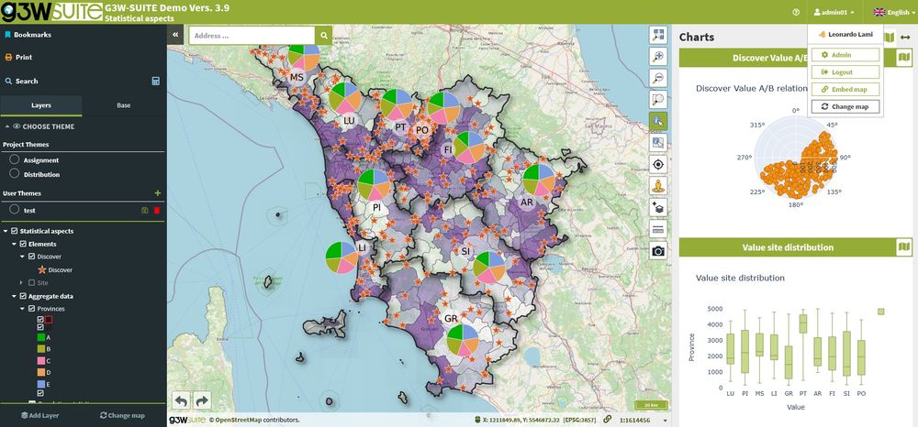918x427 pixels.
Task: Save the test theme with green icon
Action: click(x=145, y=210)
